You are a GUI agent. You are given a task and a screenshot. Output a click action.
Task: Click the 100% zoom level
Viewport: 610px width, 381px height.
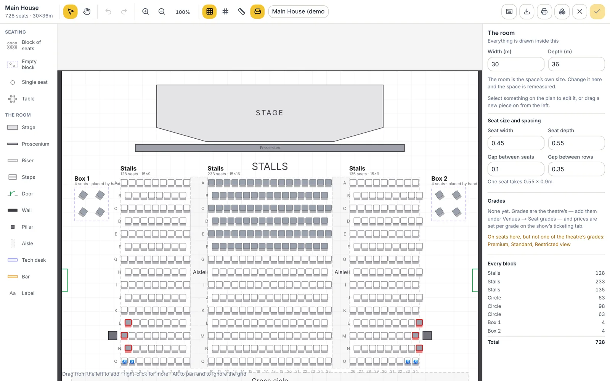pyautogui.click(x=183, y=12)
